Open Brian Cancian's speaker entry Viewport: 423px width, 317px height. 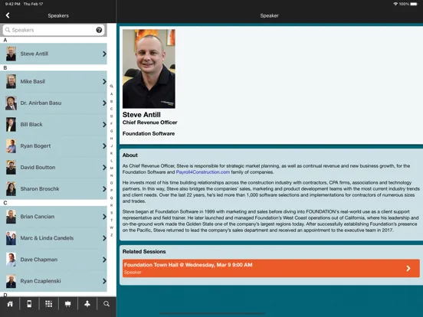coord(54,217)
